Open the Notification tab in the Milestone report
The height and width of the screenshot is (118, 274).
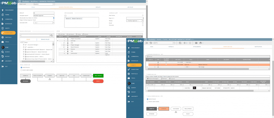(x=258, y=47)
